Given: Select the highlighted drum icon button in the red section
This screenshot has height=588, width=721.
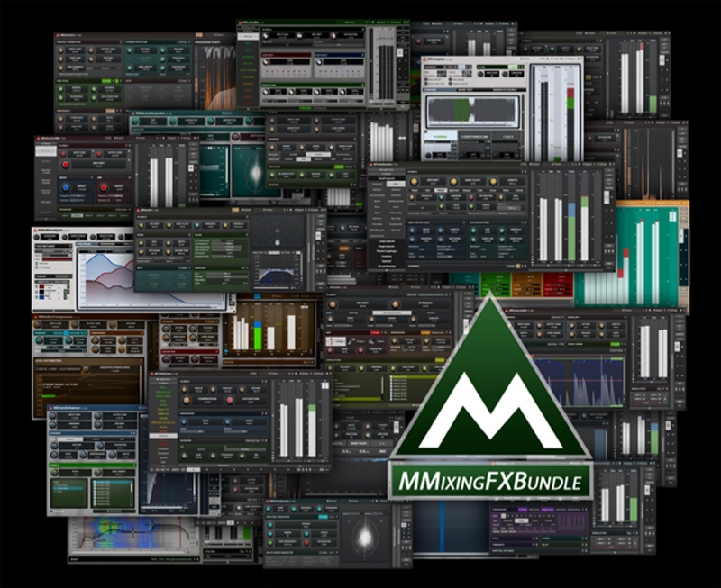Looking at the screenshot, I should 336,341.
